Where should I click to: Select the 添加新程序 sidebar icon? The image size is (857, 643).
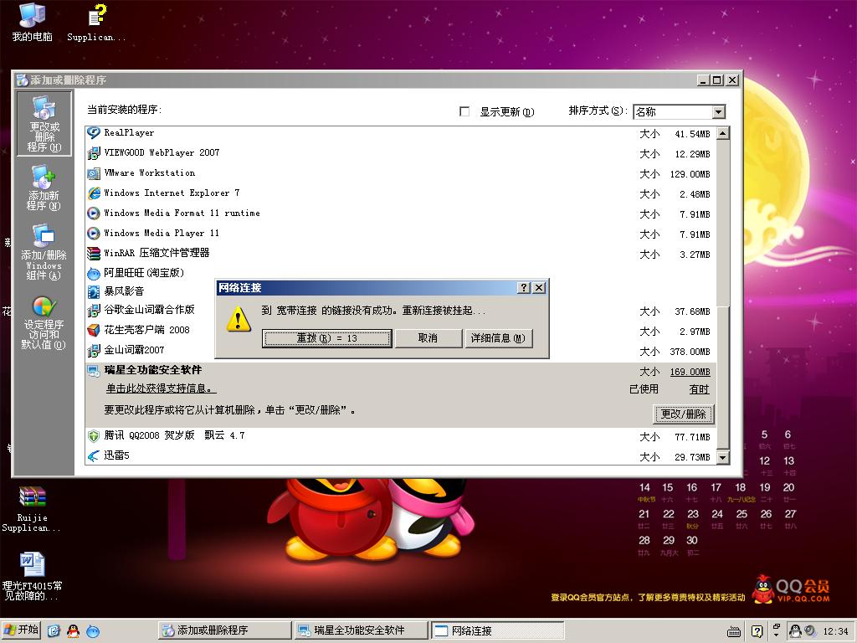44,188
